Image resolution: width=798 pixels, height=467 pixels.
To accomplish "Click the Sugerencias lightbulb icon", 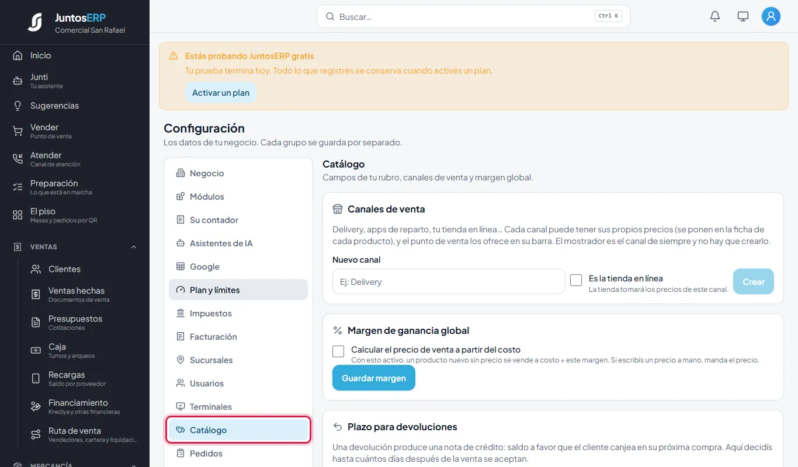I will pyautogui.click(x=18, y=106).
